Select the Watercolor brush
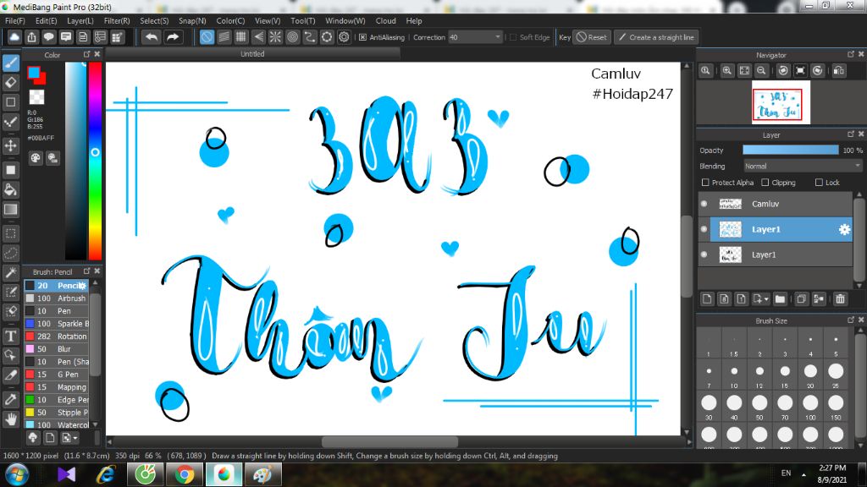The width and height of the screenshot is (867, 487). pos(57,424)
